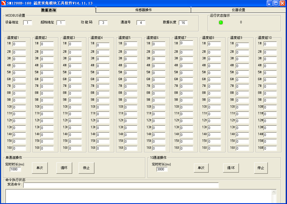Click the app icon in the title bar
The image size is (287, 204).
pyautogui.click(x=3, y=3)
